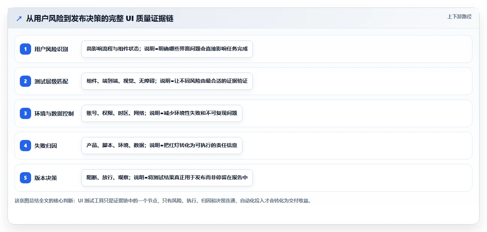Select step number badge 3

[25, 113]
